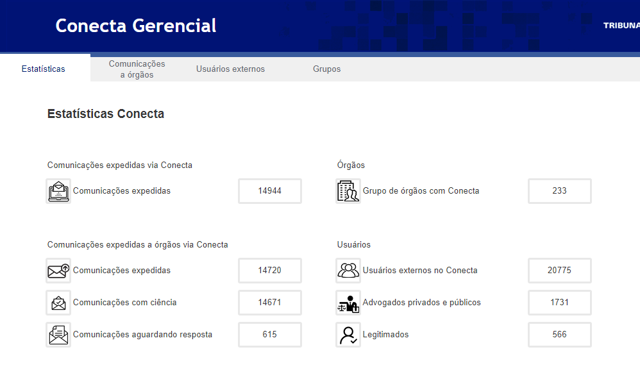Click the 20775 usuários count field

pos(559,270)
